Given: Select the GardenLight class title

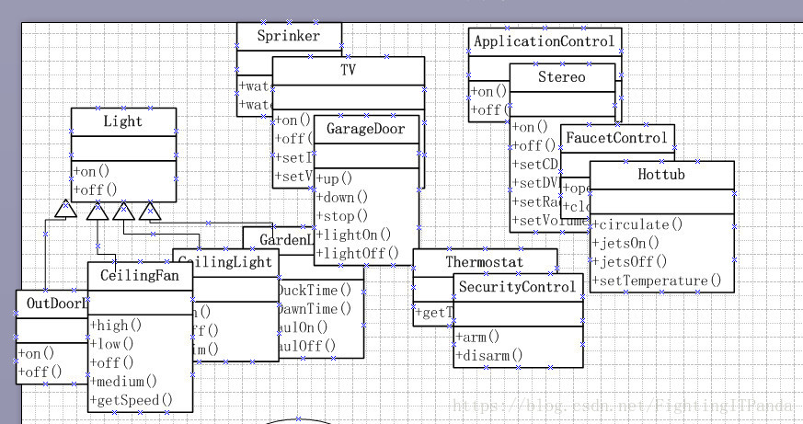Looking at the screenshot, I should (286, 240).
